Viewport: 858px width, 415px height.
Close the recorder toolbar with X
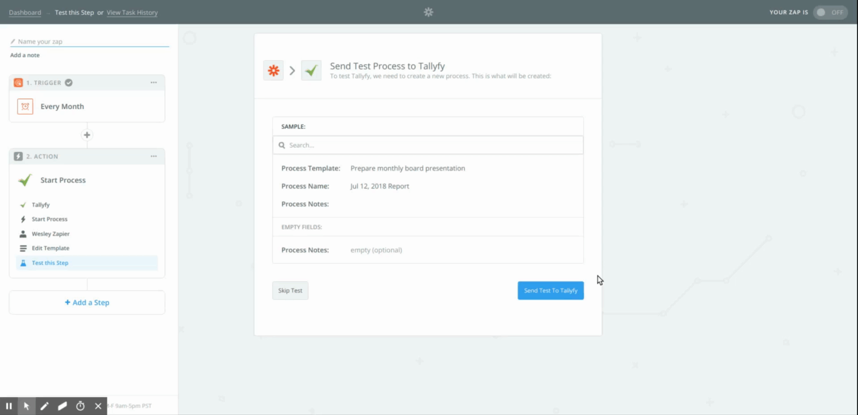point(98,406)
